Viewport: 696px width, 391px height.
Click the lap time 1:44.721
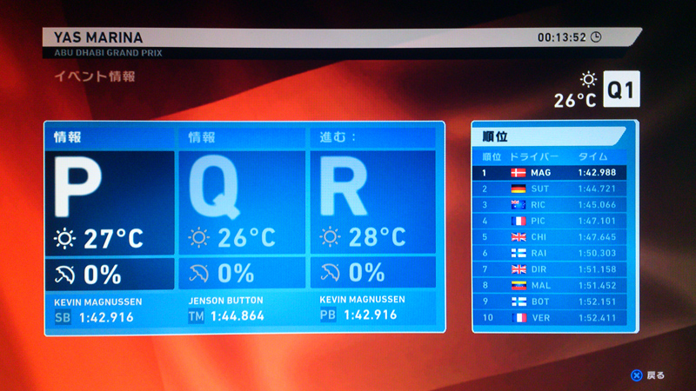tap(597, 189)
